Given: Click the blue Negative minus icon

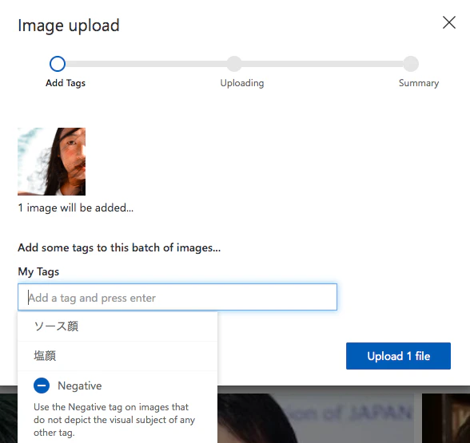Looking at the screenshot, I should (42, 386).
